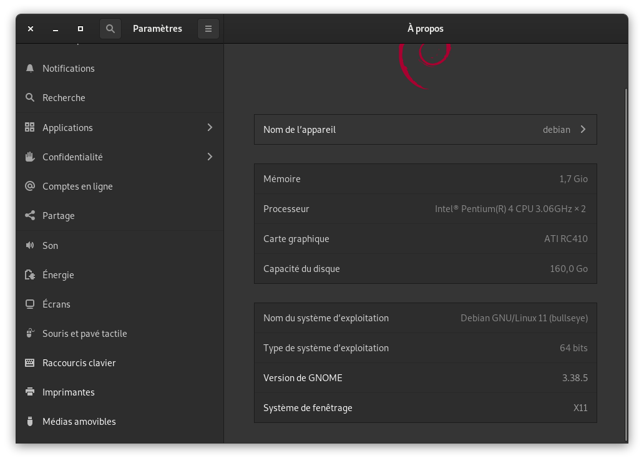Select Notifications in the sidebar
The image size is (644, 461).
(x=120, y=69)
